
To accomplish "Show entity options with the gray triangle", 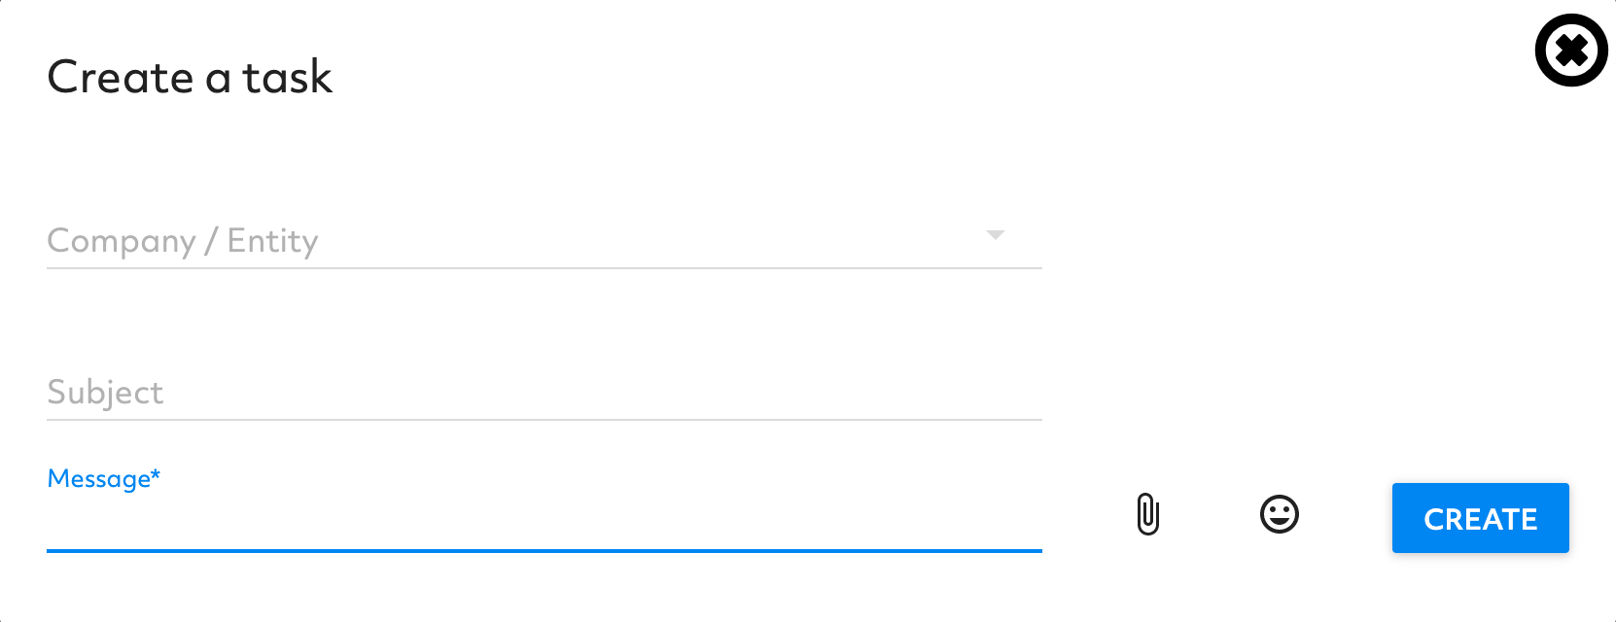I will (995, 235).
